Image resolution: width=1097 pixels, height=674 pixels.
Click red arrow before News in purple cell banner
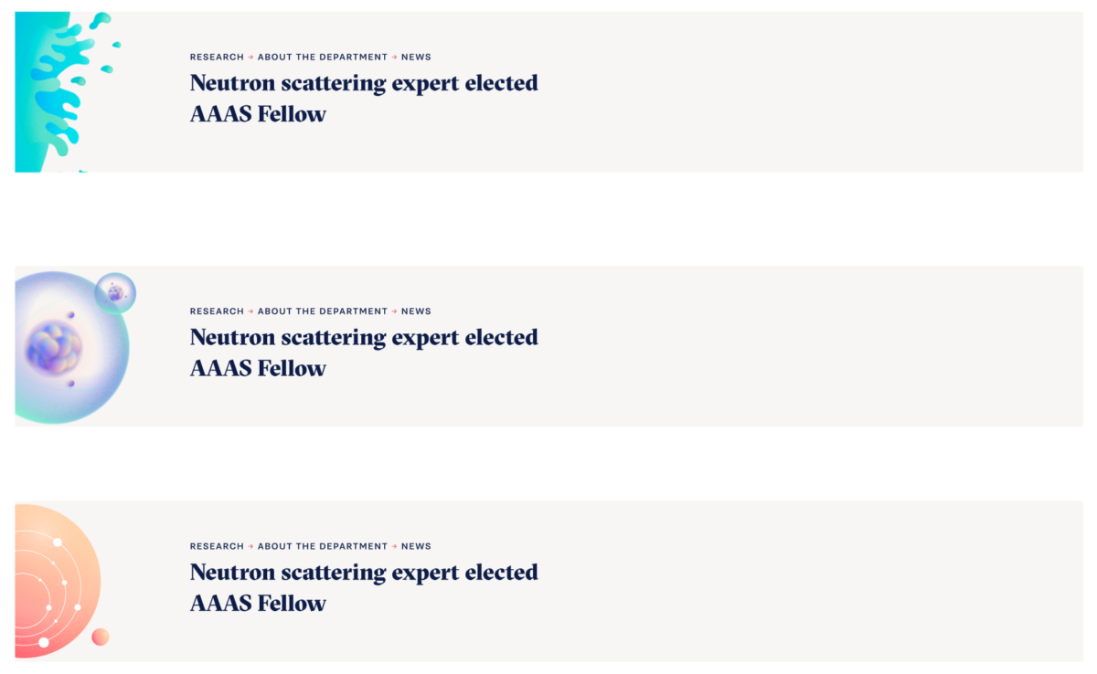[394, 311]
